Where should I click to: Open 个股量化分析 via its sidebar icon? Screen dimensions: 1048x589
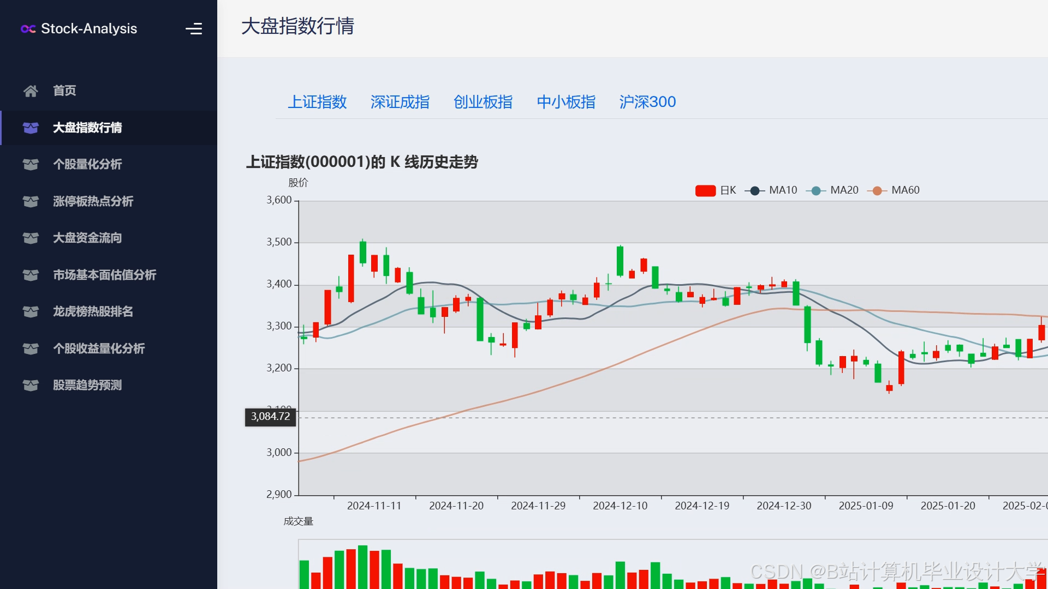tap(31, 164)
